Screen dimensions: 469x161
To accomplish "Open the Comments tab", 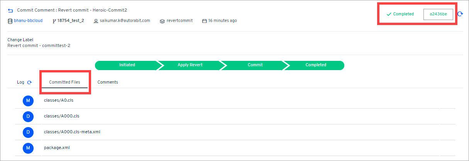I will coord(108,82).
